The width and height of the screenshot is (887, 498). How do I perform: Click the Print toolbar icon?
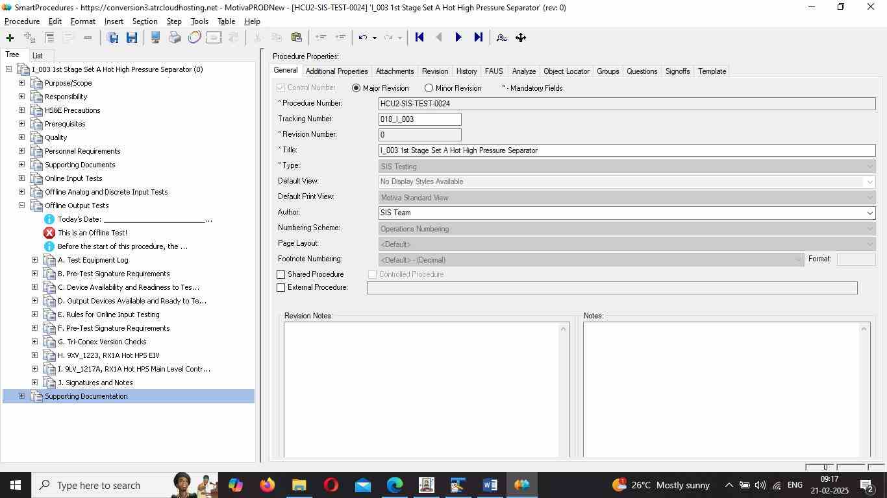(175, 38)
